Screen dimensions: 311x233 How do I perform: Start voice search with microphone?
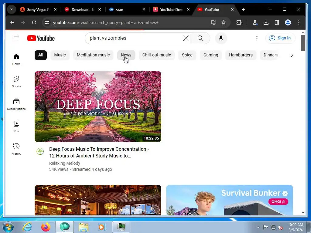[221, 38]
